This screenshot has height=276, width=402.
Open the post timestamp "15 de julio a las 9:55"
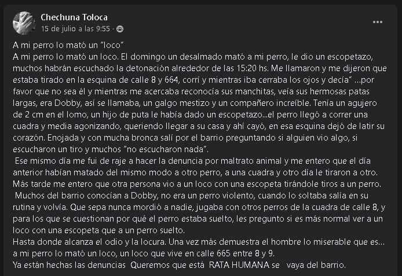click(78, 28)
